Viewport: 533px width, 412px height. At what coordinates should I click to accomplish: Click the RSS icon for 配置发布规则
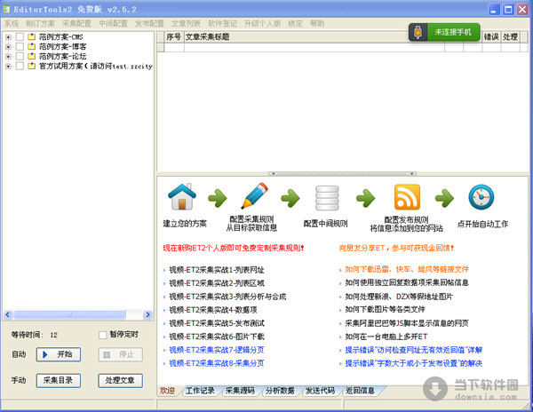[407, 196]
